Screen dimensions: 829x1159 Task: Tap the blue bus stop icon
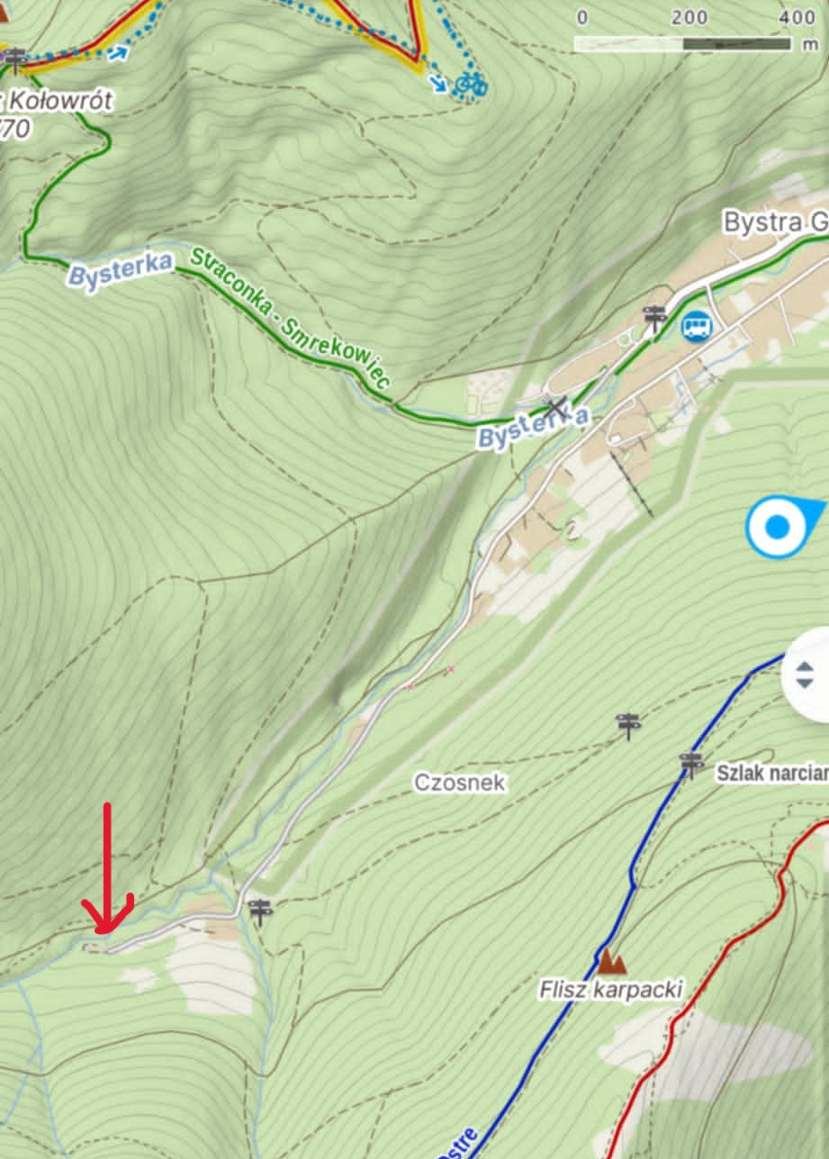(696, 326)
